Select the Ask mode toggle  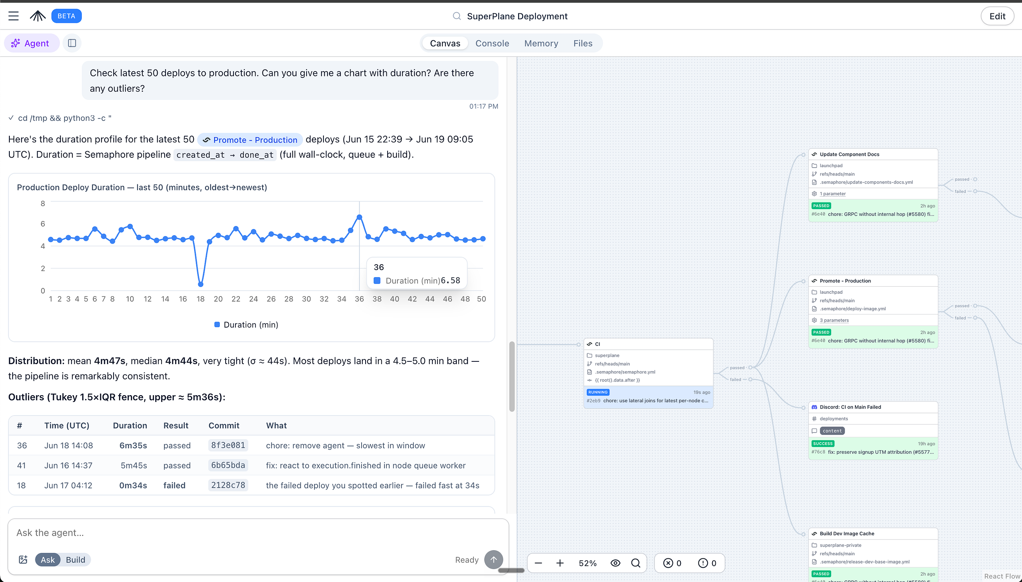click(x=48, y=560)
